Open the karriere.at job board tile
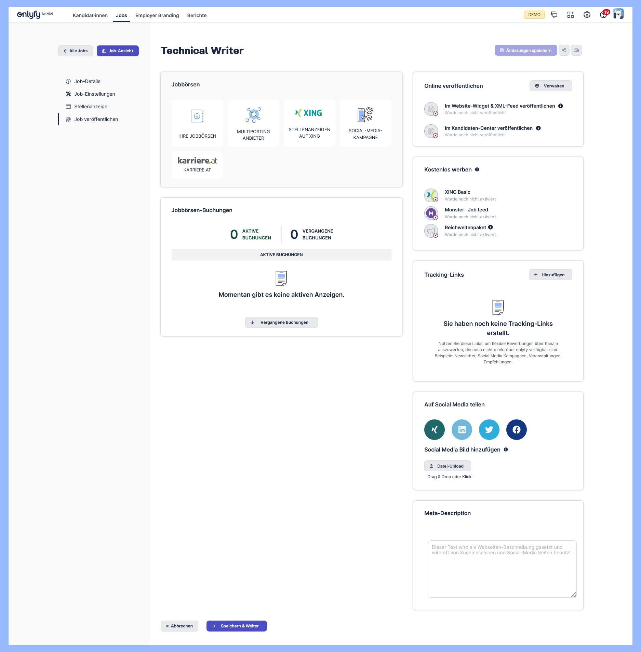 197,165
